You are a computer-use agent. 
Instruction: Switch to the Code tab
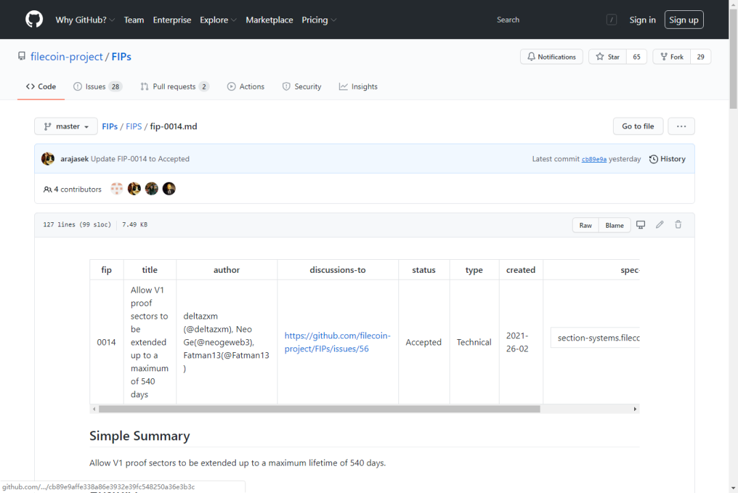(x=41, y=87)
